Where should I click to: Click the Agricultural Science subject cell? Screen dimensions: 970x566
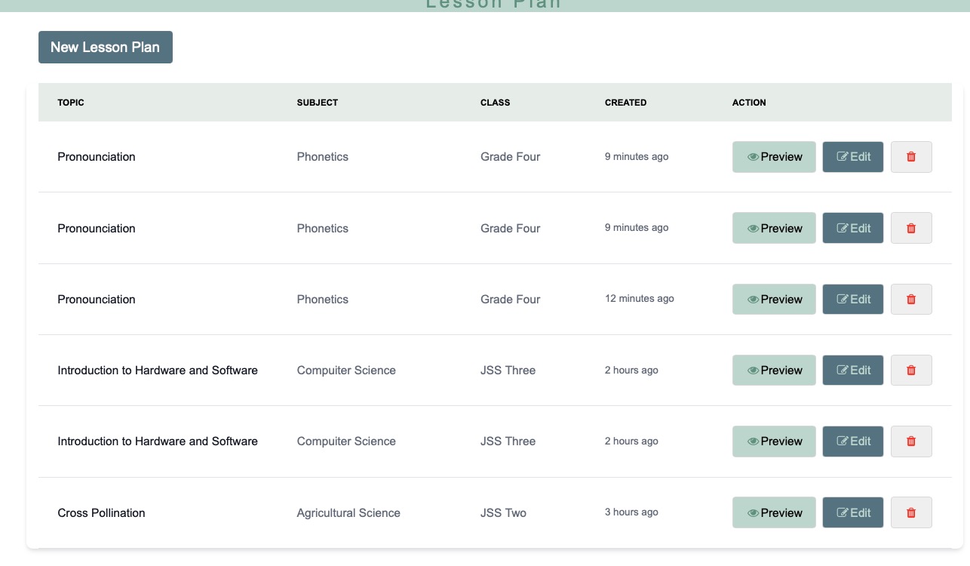coord(348,513)
